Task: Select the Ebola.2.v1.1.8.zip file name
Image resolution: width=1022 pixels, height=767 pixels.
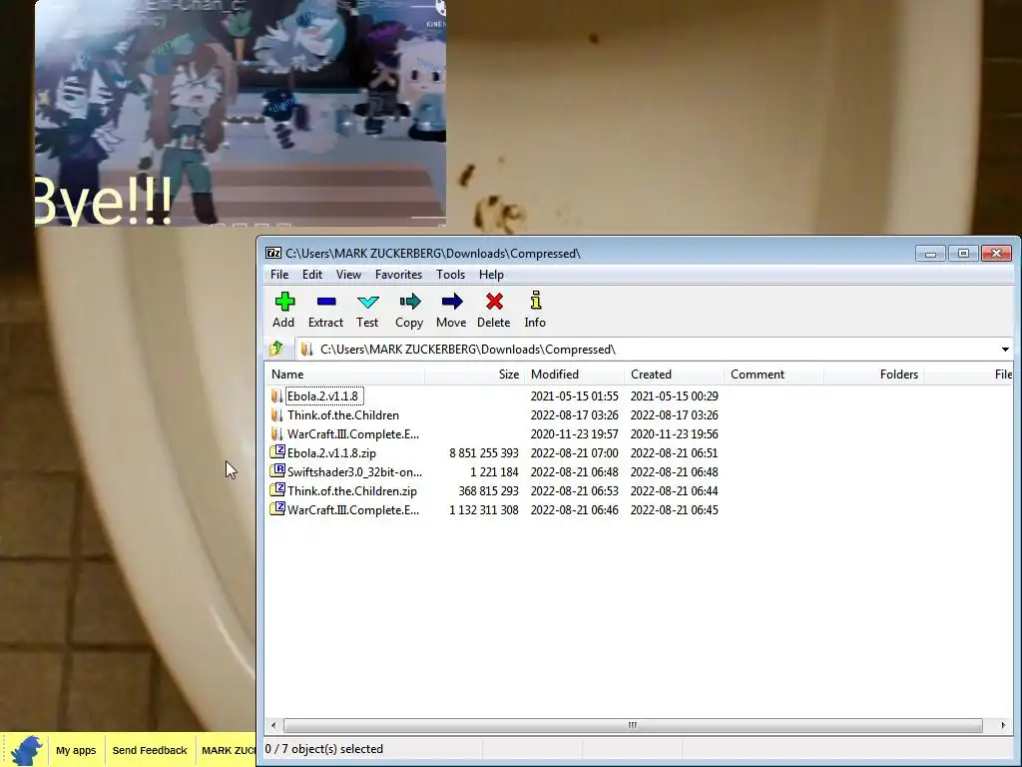Action: tap(331, 452)
